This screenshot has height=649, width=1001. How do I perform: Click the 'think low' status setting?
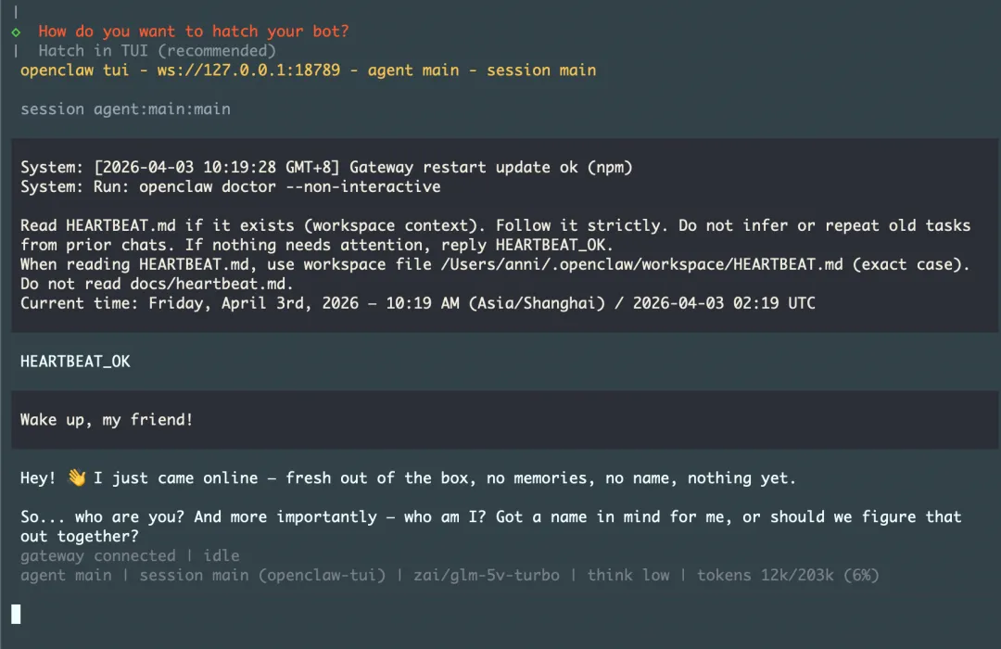pyautogui.click(x=628, y=576)
